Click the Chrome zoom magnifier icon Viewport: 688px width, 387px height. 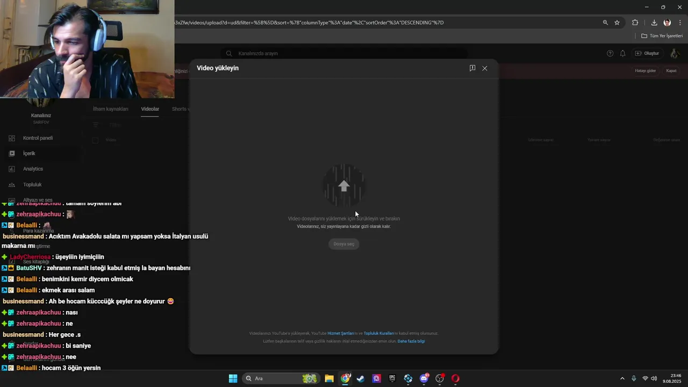605,23
